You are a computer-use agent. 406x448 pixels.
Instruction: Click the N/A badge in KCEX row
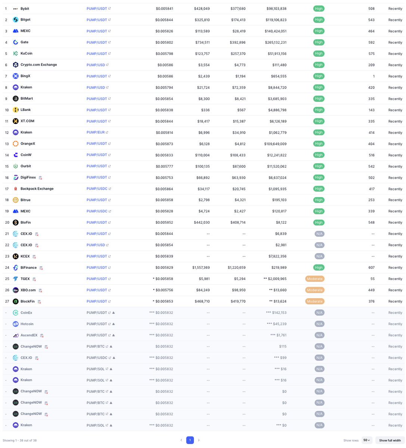(x=319, y=256)
